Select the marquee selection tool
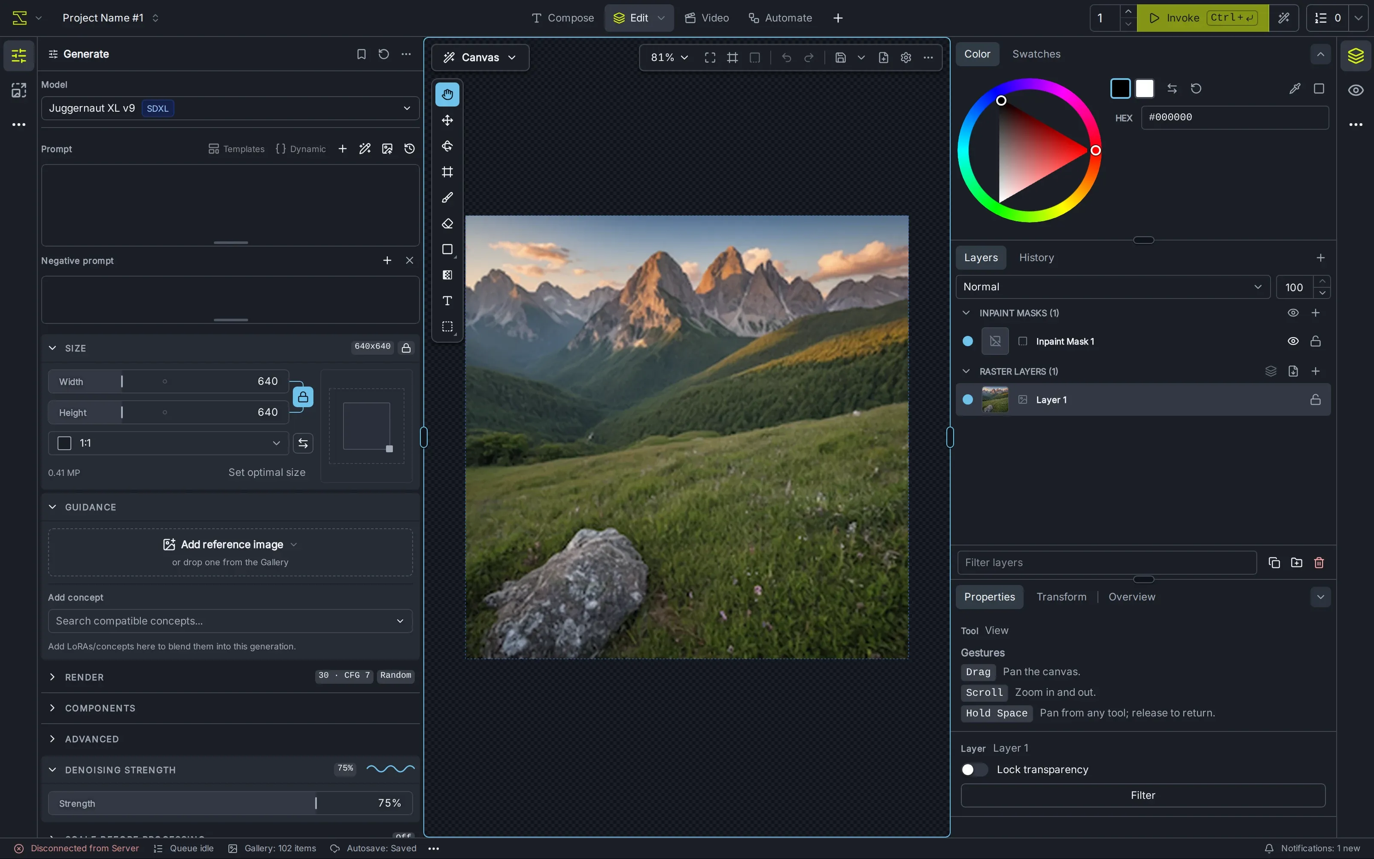This screenshot has height=859, width=1374. tap(447, 327)
